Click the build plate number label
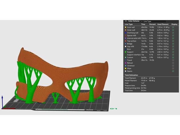Screen dimensions: 180x135 pos(114,109)
